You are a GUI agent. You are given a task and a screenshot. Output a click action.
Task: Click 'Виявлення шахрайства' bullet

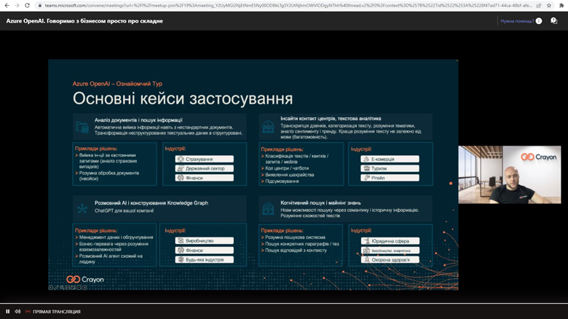[x=289, y=175]
